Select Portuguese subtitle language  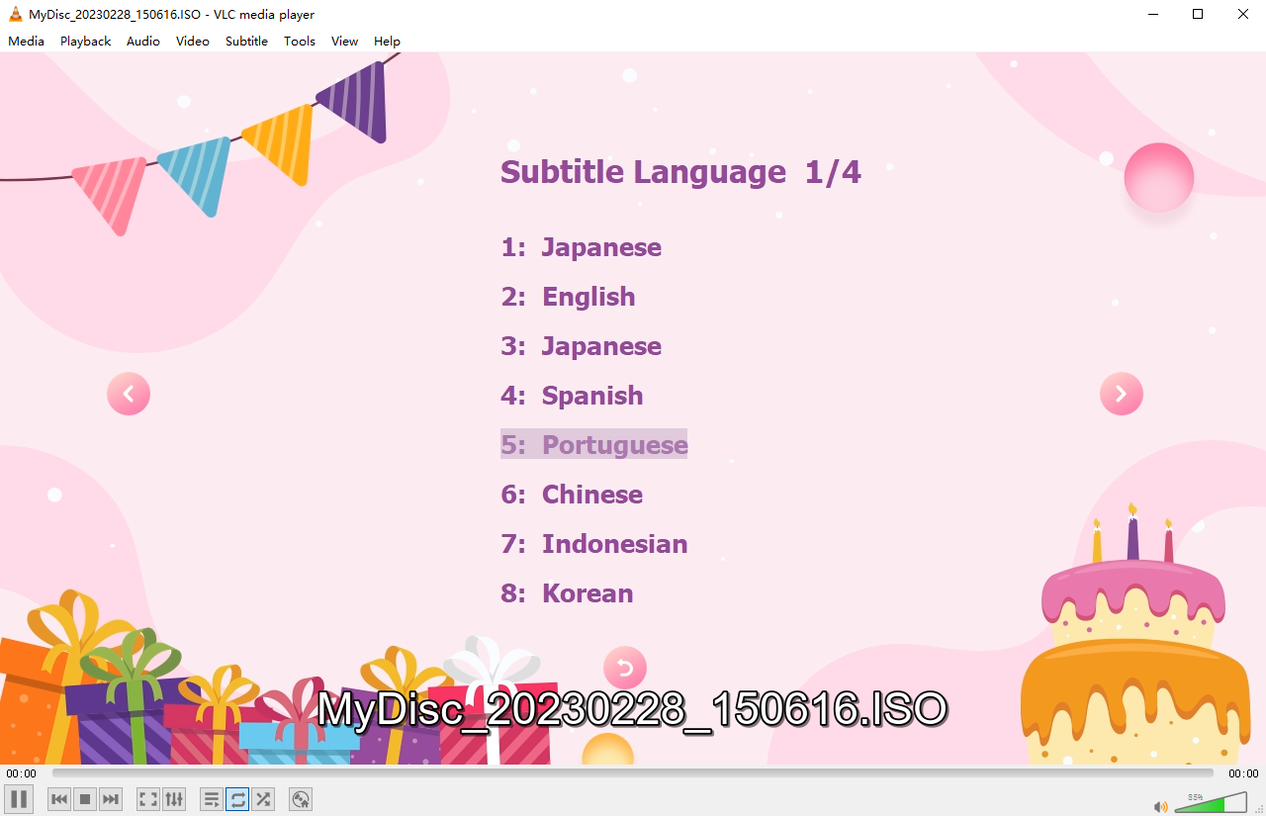pyautogui.click(x=594, y=445)
